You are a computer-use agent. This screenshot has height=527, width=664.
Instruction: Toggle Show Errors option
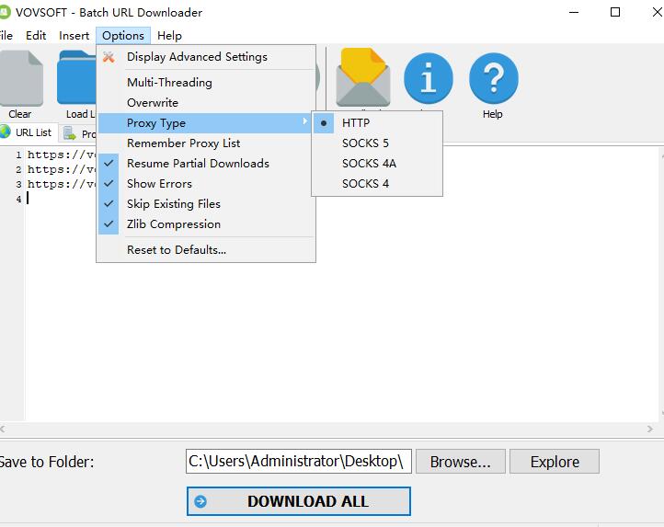tap(206, 184)
